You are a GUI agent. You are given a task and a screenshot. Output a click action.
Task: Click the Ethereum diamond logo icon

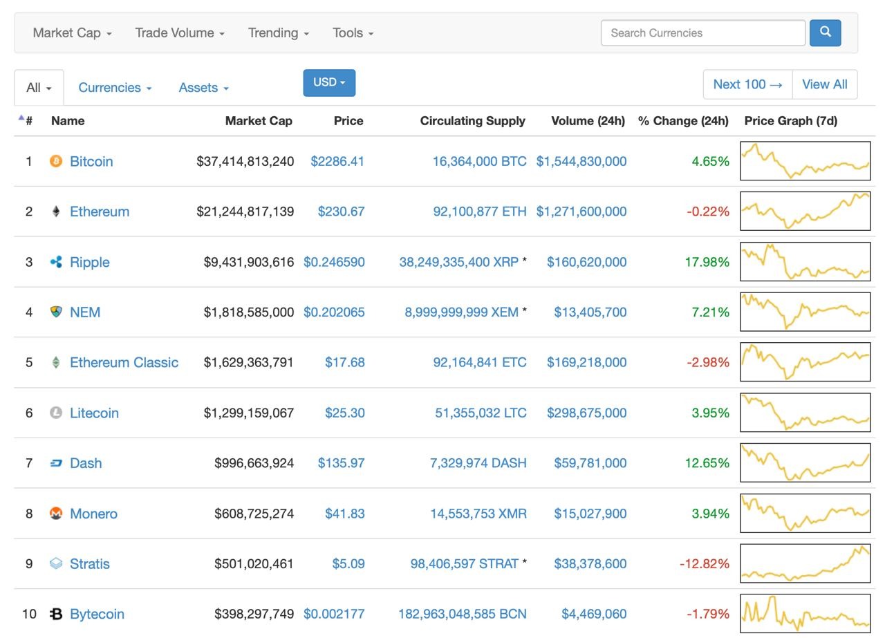[56, 212]
